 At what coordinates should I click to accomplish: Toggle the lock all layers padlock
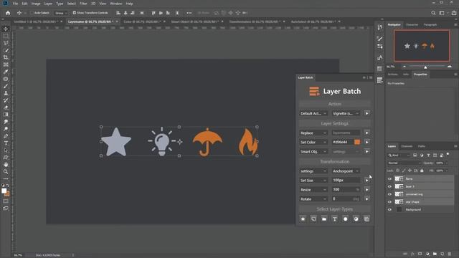click(x=422, y=171)
